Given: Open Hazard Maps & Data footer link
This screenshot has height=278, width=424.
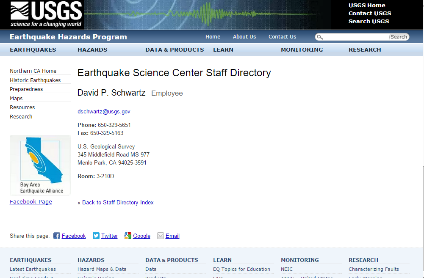Looking at the screenshot, I should [102, 270].
